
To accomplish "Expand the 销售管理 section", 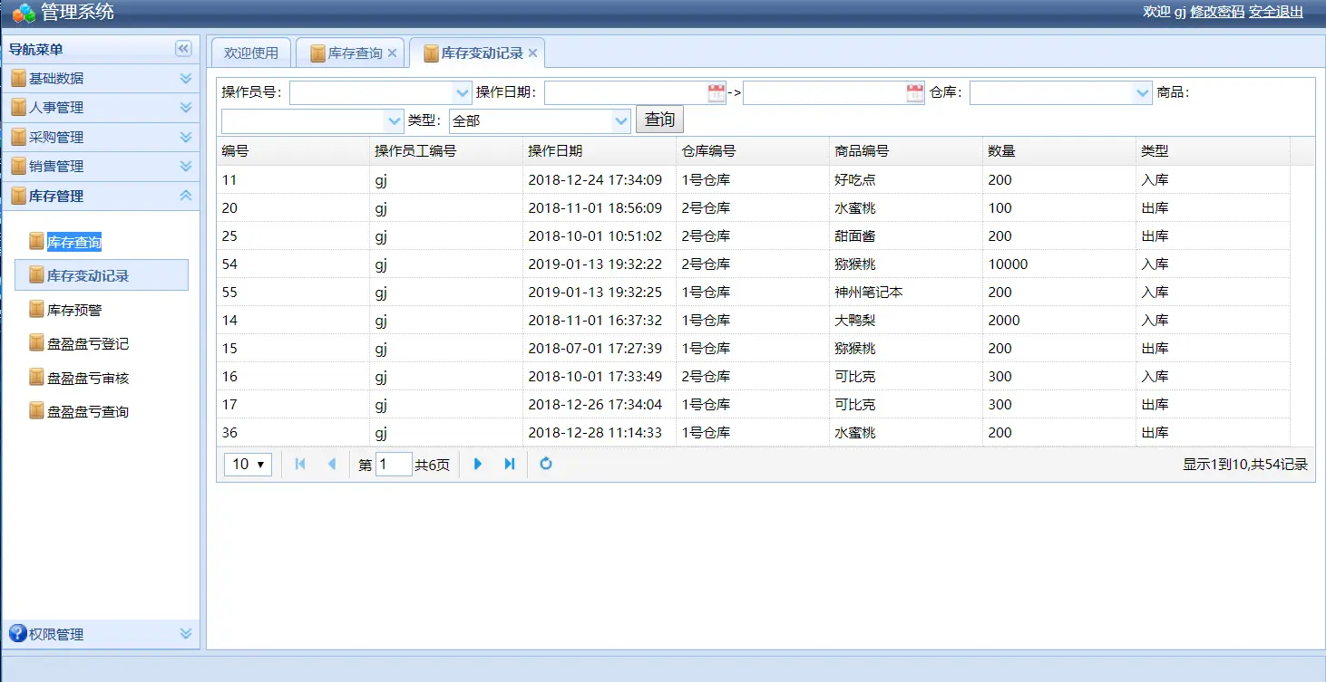I will point(186,167).
